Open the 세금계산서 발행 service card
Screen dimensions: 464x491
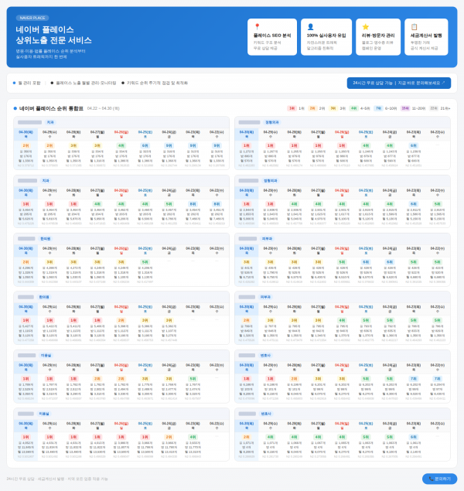click(x=428, y=38)
